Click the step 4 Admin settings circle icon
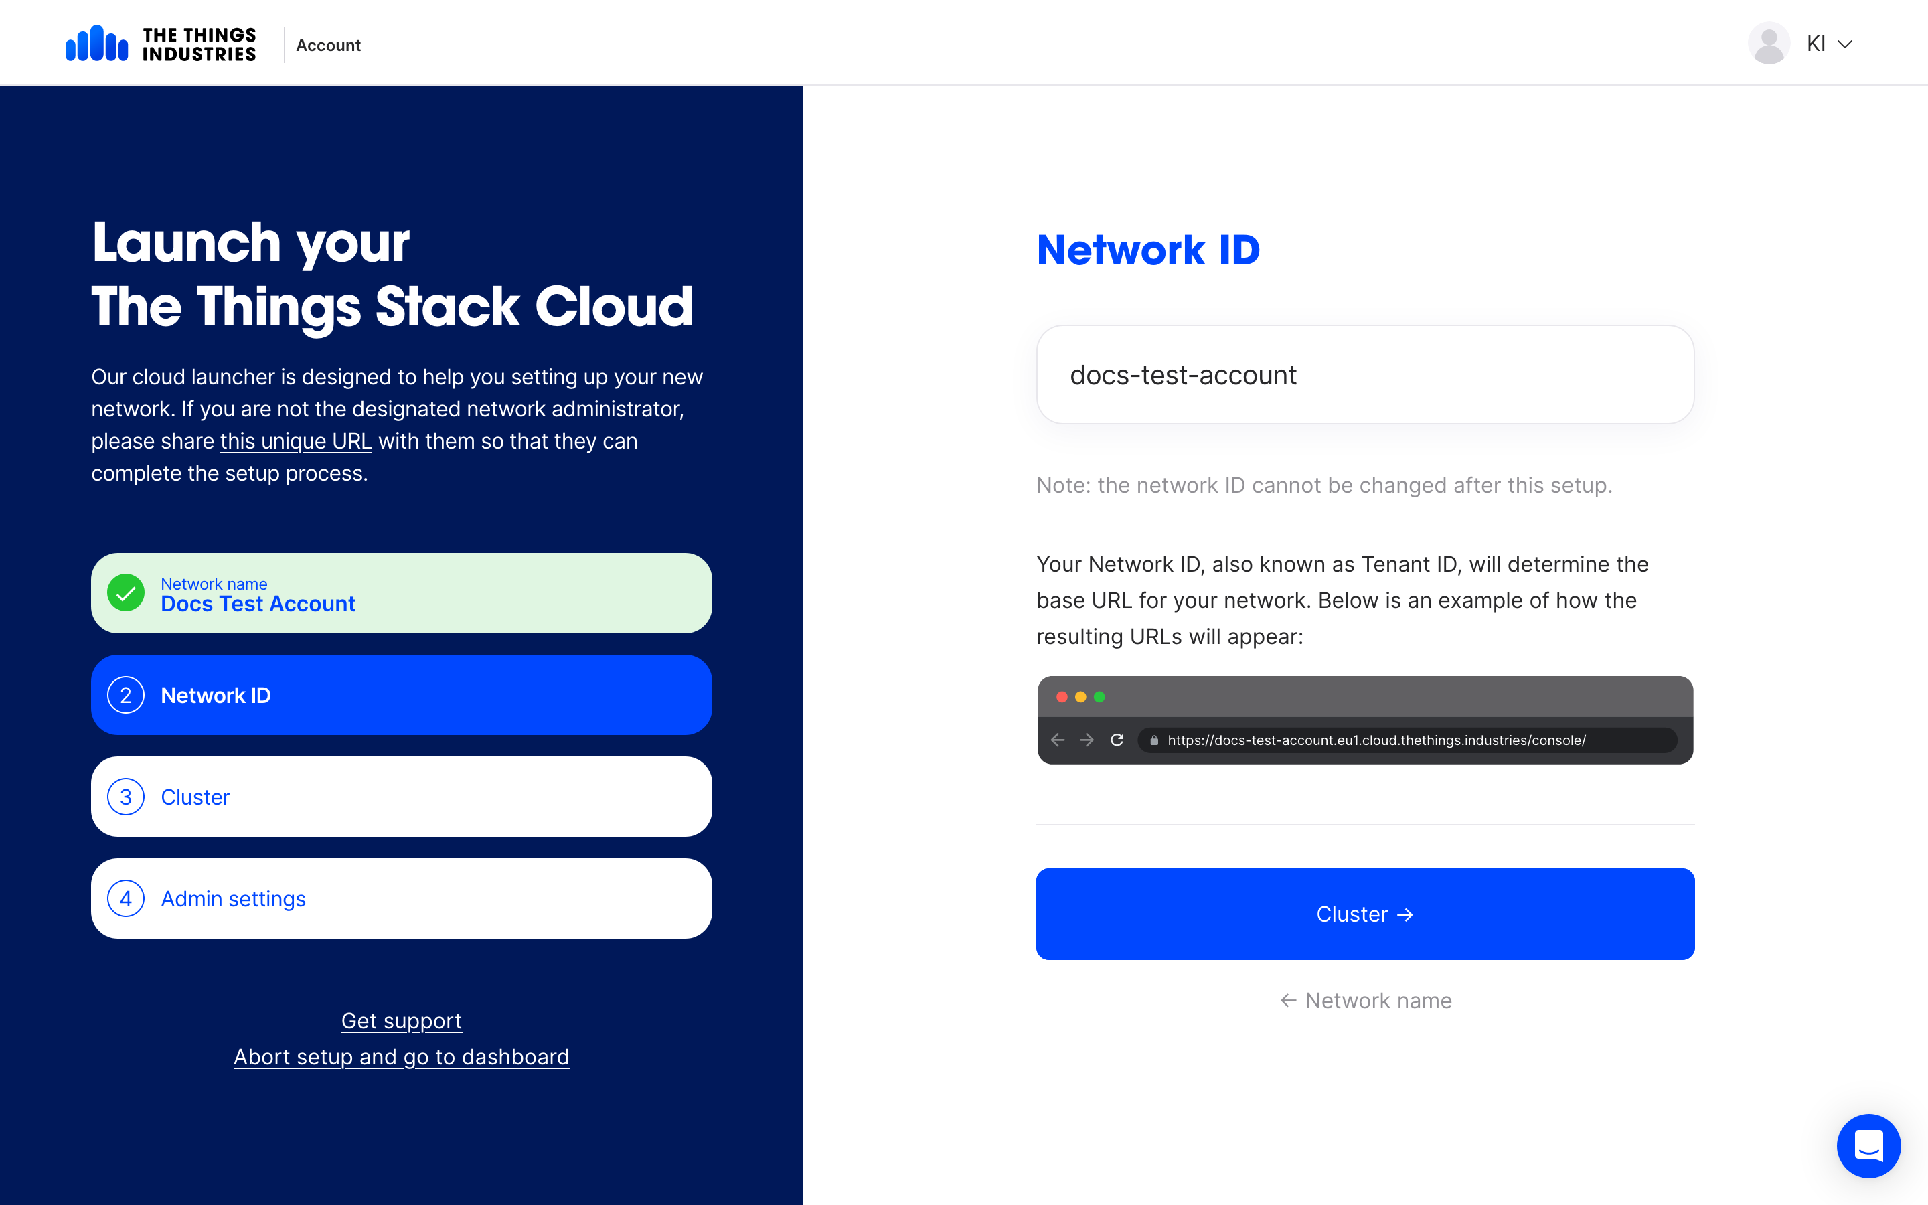 click(x=127, y=898)
